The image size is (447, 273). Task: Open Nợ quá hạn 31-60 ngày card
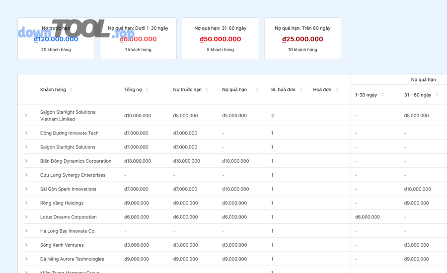tap(221, 39)
